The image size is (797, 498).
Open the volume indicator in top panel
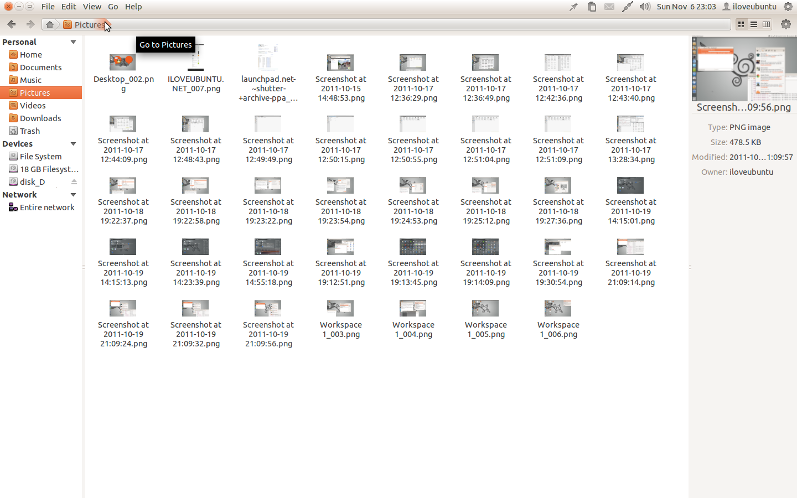pos(645,7)
